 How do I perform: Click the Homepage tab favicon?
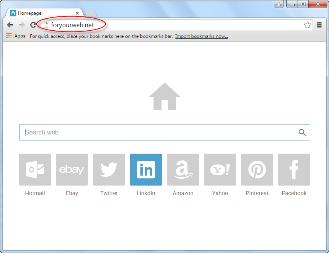[x=13, y=13]
